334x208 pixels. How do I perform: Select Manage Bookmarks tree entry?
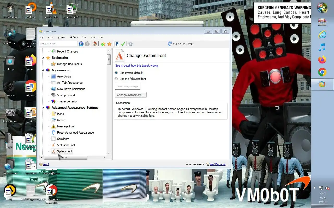pos(69,64)
